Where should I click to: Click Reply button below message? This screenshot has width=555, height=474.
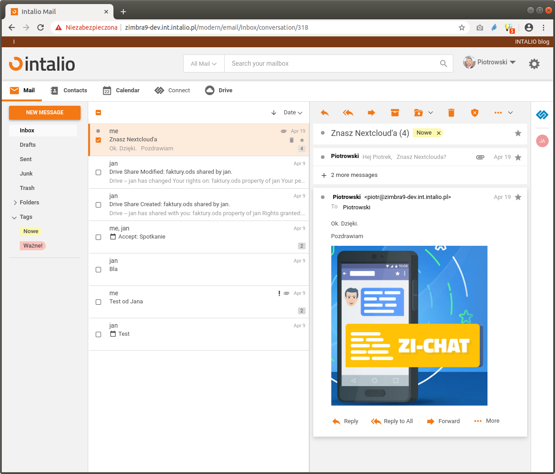point(345,421)
